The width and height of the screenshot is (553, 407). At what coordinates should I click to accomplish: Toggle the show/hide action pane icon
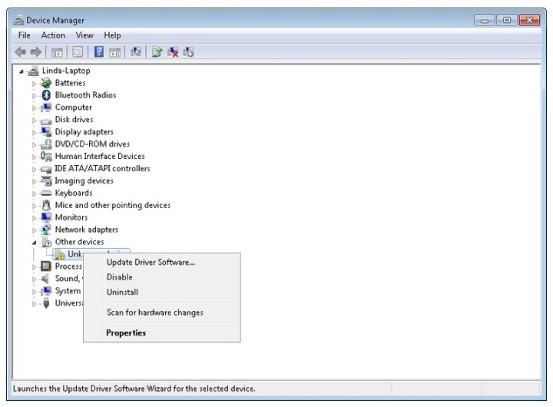tap(115, 52)
